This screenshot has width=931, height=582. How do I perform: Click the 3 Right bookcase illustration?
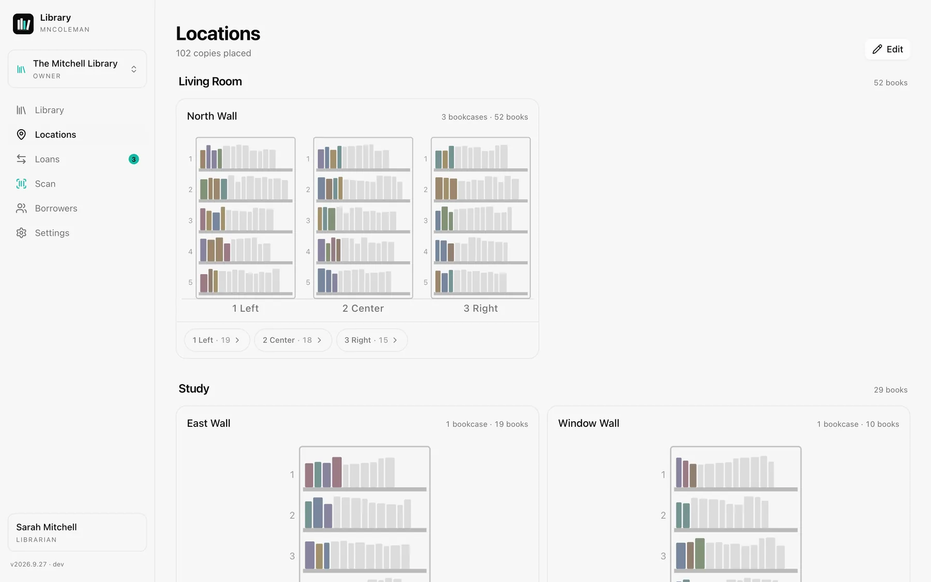coord(481,218)
